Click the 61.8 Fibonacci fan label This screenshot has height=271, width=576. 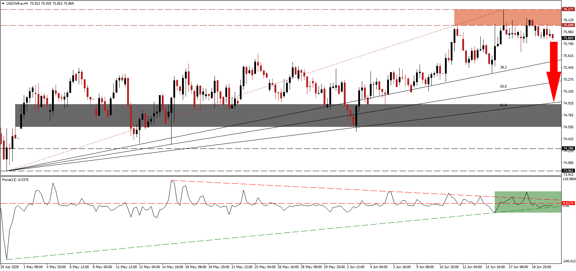[503, 105]
